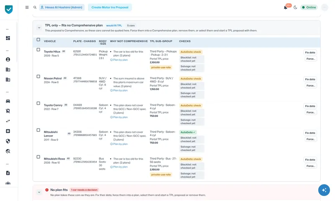The width and height of the screenshot is (335, 201).
Task: Click the AI sparkle assistant button
Action: (x=324, y=190)
